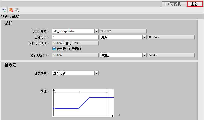Screen dimensions: 204x120
Task: Expand the 周期 unit dropdown
Action: click(x=144, y=37)
